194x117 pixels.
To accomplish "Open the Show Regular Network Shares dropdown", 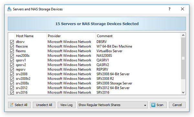I will tap(113, 105).
